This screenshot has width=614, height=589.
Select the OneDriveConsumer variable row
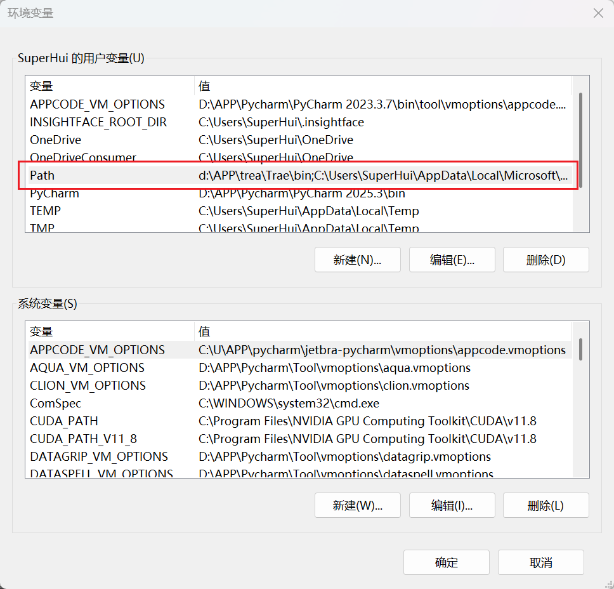point(301,157)
